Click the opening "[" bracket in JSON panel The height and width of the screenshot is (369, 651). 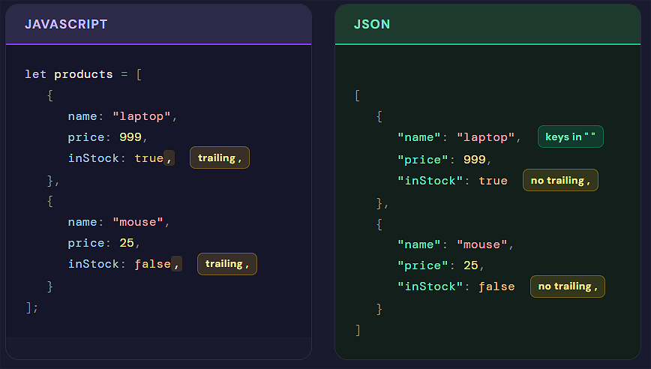click(x=358, y=96)
